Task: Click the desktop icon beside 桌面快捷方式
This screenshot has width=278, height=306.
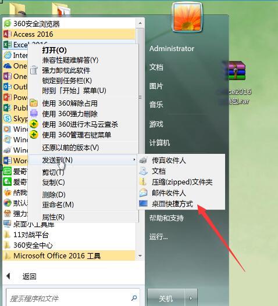Action: click(143, 204)
